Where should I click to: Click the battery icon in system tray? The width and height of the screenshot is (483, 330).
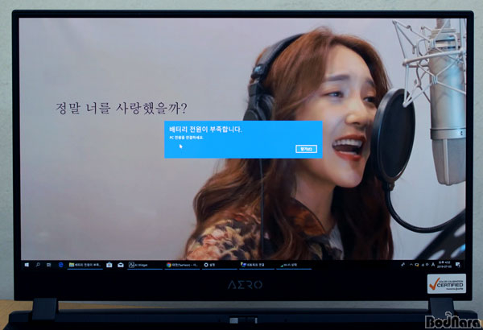417,265
